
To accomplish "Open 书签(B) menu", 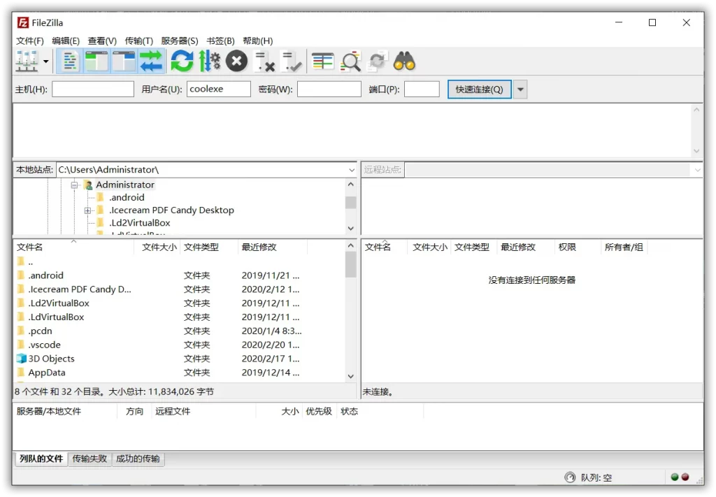I will click(x=220, y=41).
